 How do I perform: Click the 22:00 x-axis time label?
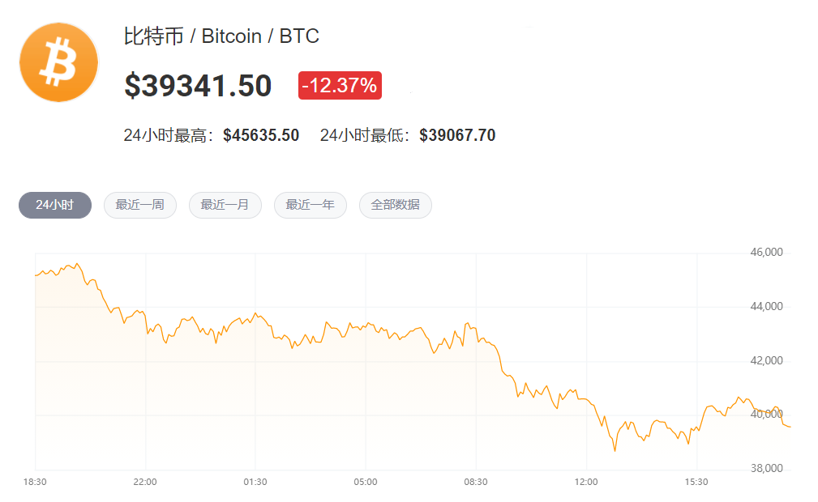pos(145,482)
